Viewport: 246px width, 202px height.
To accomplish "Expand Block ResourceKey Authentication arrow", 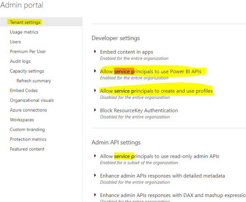I will [x=95, y=110].
